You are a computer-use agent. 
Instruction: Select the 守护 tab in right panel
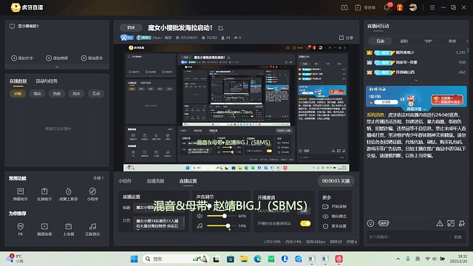[428, 41]
